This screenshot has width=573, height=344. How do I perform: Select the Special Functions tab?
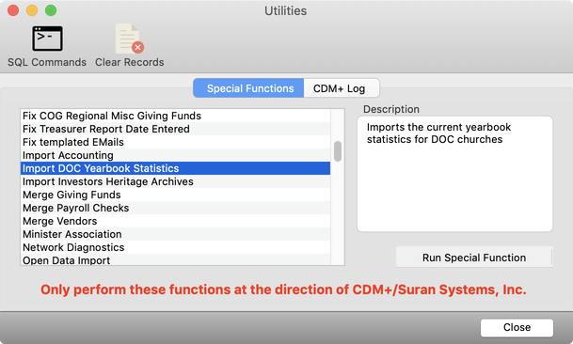(248, 88)
